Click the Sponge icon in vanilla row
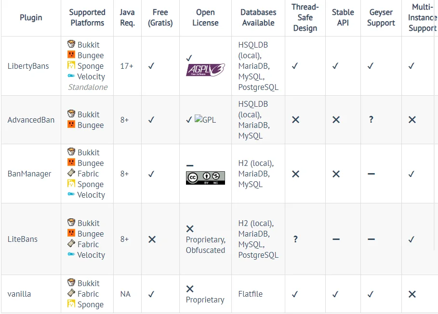 pos(71,304)
